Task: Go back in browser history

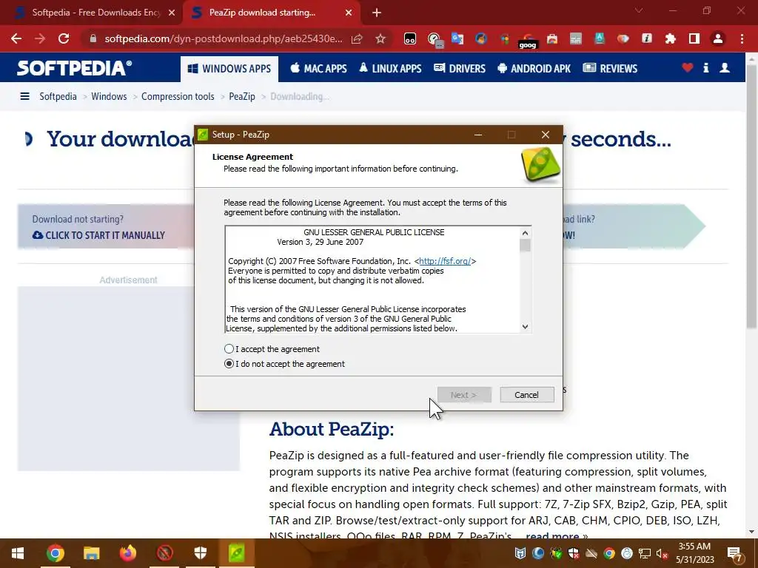Action: click(16, 38)
